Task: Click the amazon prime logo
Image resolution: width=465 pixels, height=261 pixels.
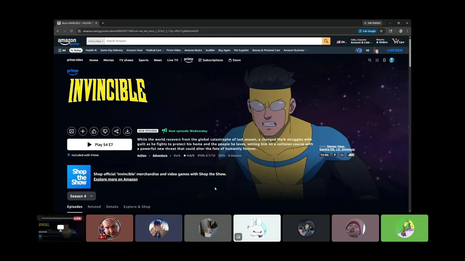Action: point(68,42)
